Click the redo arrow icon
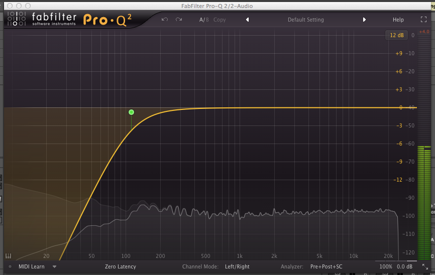Viewport: 435px width, 275px height. [x=179, y=20]
